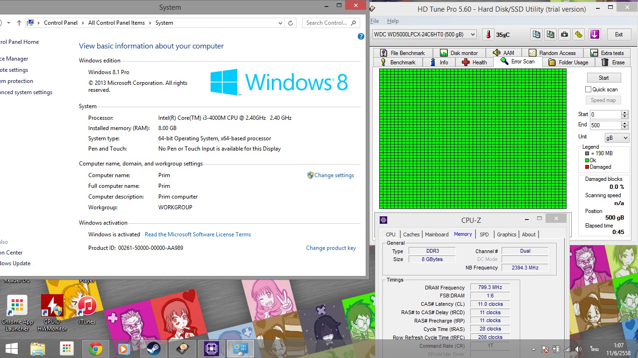Open the drive selection dropdown in HD Tune
Screen dimensions: 638x358
(x=425, y=34)
